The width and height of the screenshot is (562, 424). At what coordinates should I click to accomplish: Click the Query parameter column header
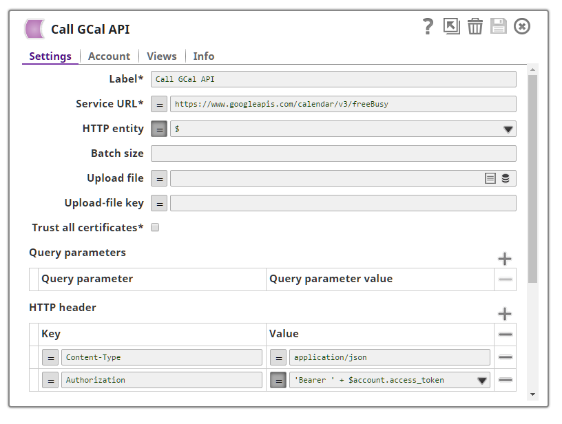pos(87,279)
